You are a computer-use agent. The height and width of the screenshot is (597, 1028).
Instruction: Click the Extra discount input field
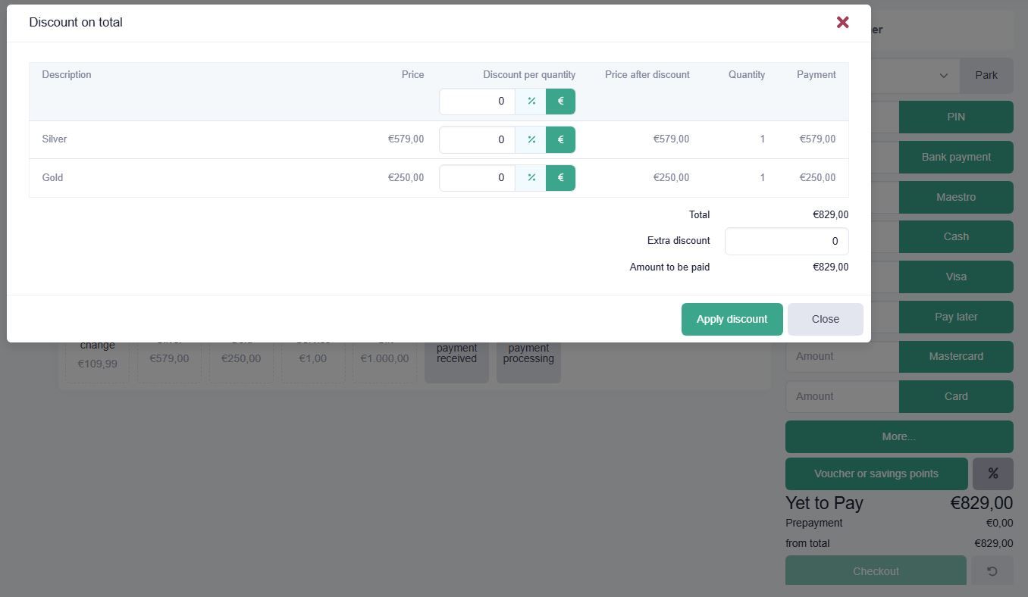click(x=786, y=241)
